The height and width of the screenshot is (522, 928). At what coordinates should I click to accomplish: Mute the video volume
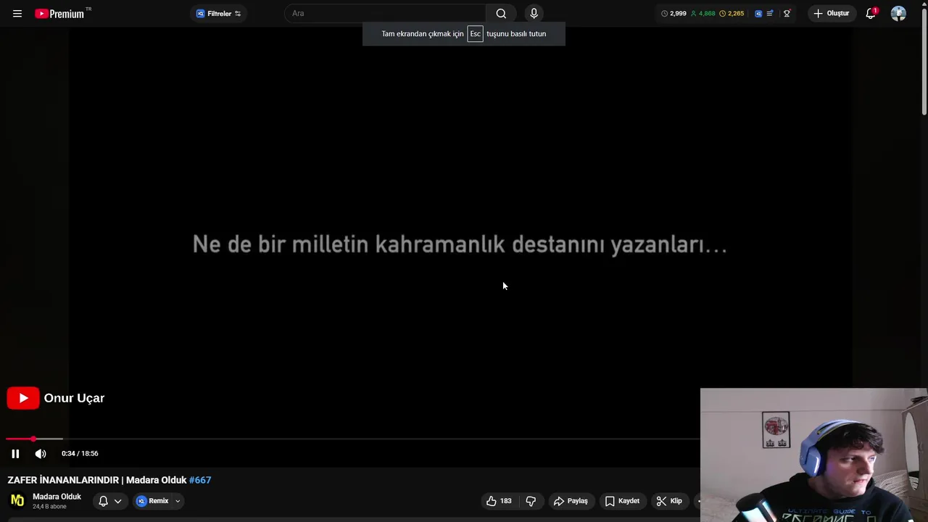41,454
